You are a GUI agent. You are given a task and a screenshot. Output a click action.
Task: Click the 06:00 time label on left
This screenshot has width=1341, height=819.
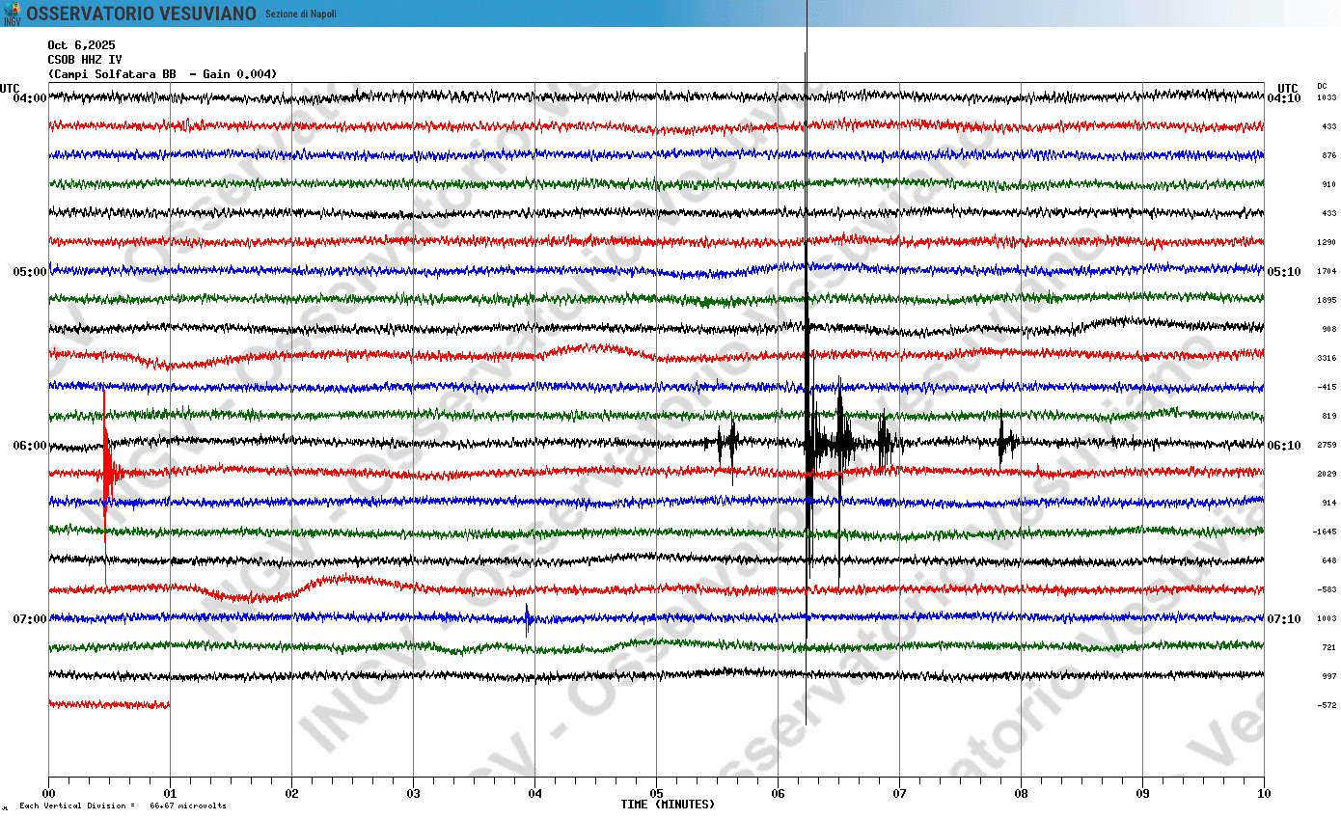click(x=30, y=446)
